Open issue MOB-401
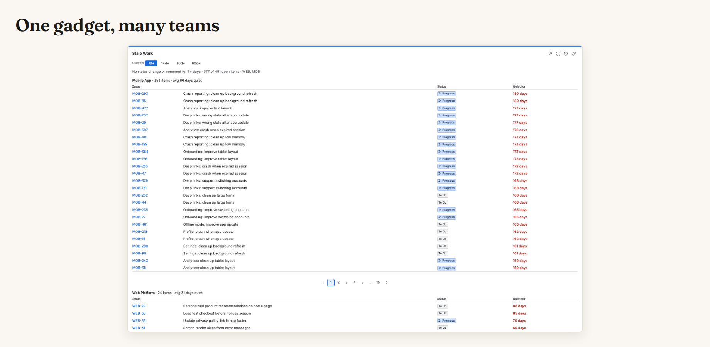710x347 pixels. point(140,137)
